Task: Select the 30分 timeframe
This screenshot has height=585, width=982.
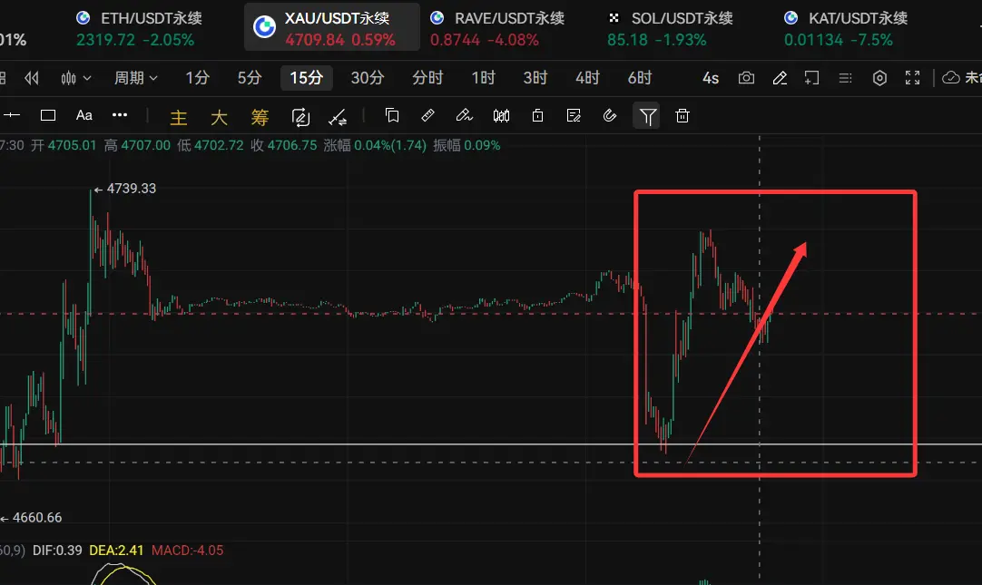Action: coord(367,78)
